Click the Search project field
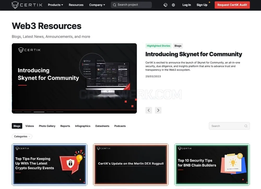261x189 pixels. click(131, 5)
